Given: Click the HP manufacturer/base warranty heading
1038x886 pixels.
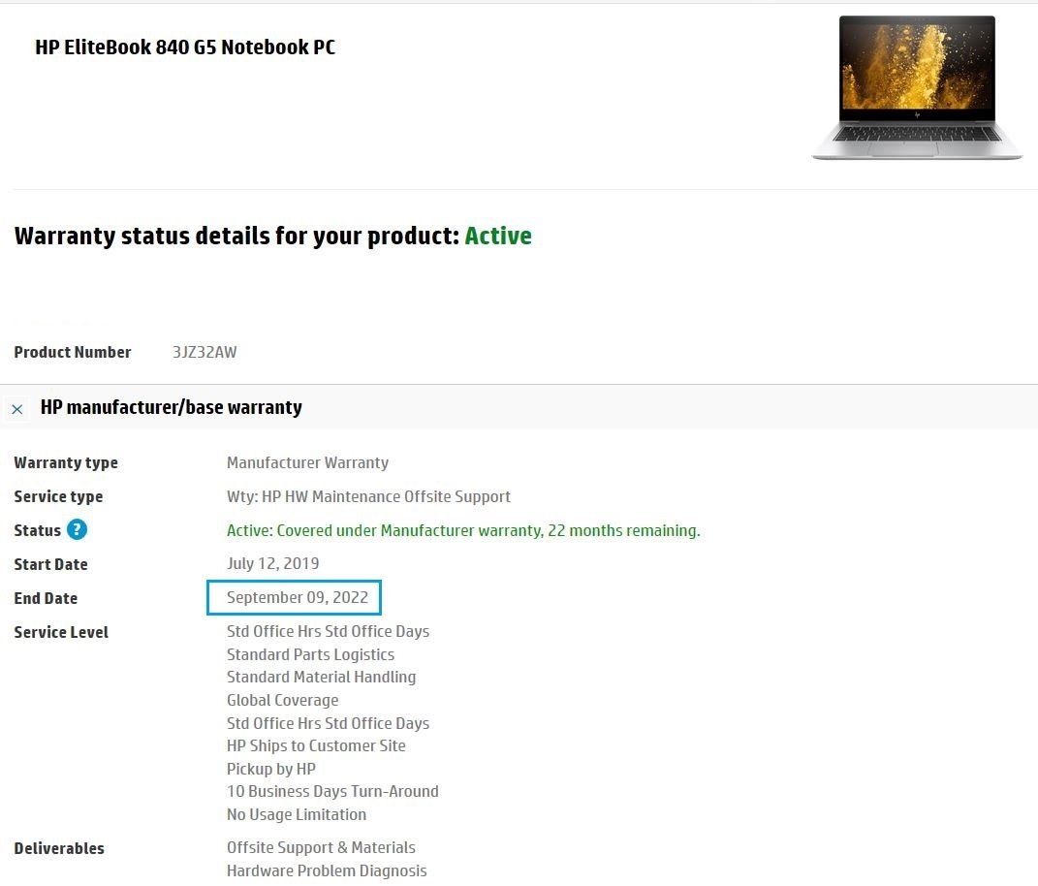Looking at the screenshot, I should click(172, 407).
